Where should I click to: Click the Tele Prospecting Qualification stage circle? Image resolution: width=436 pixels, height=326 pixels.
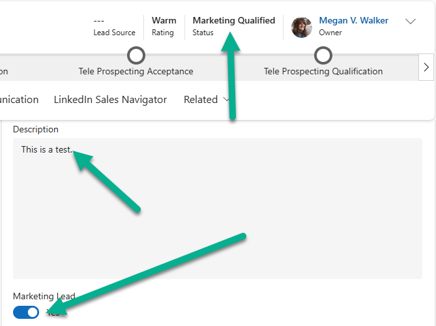pos(323,55)
